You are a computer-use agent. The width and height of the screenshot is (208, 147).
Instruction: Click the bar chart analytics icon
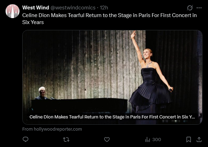pos(147,140)
